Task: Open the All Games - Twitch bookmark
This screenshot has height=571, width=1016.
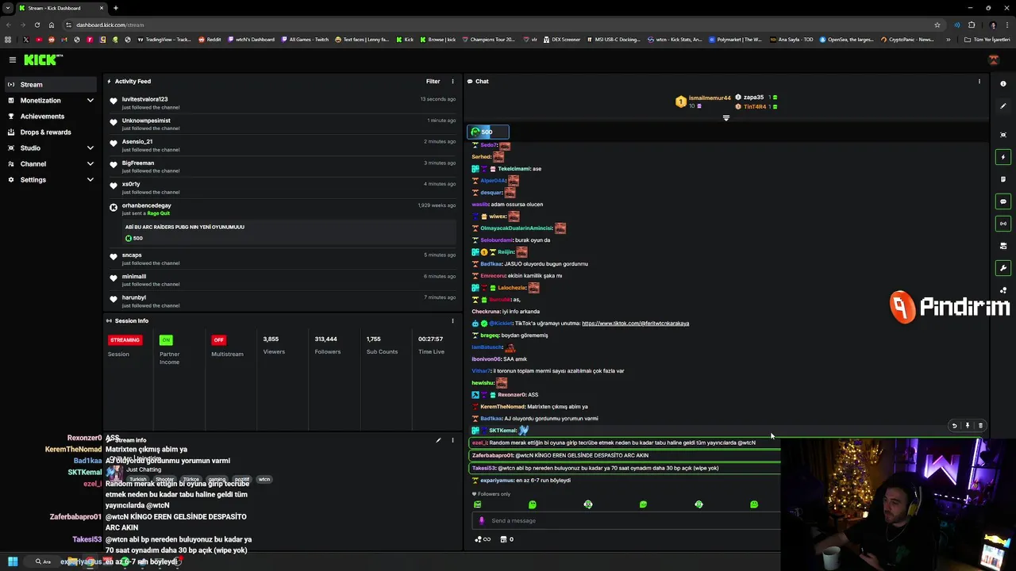Action: tap(304, 40)
